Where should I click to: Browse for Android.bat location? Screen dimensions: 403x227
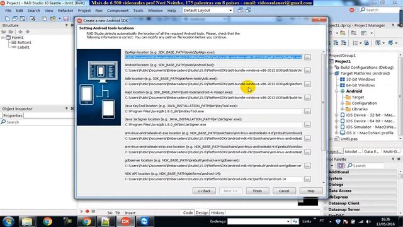(307, 71)
